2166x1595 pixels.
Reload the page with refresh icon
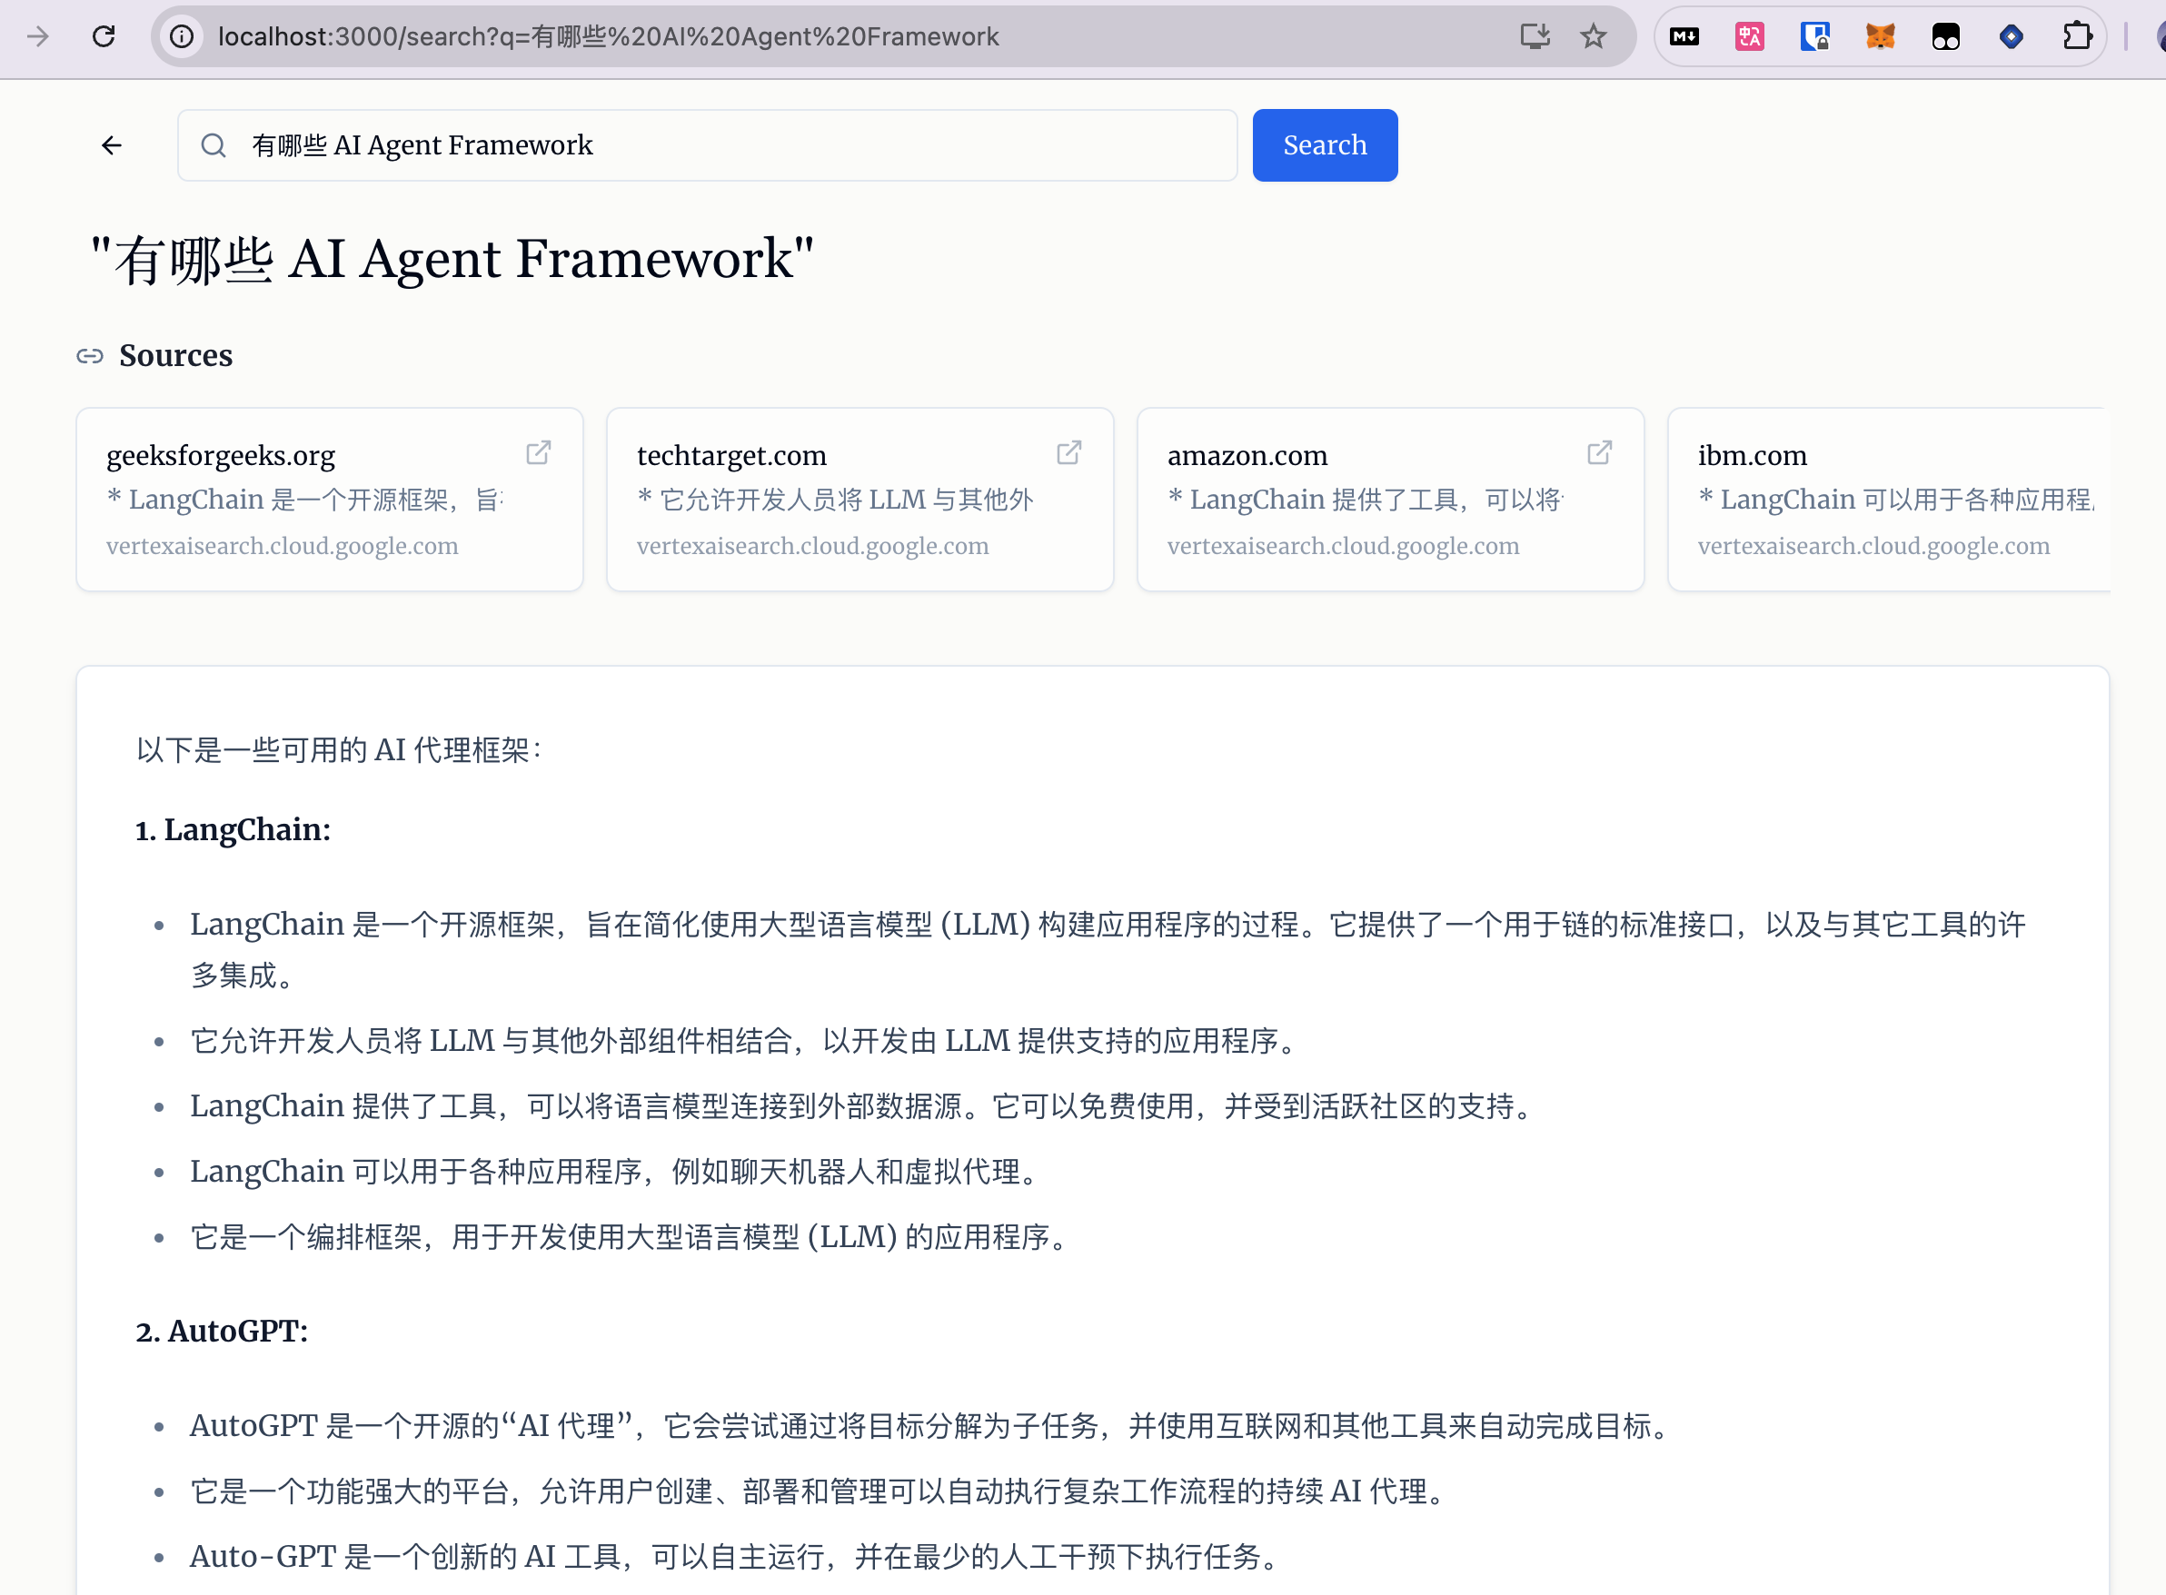click(104, 36)
